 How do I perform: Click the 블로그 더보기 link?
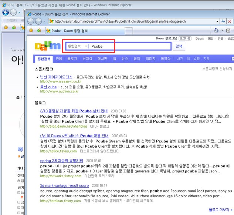tap(220, 210)
